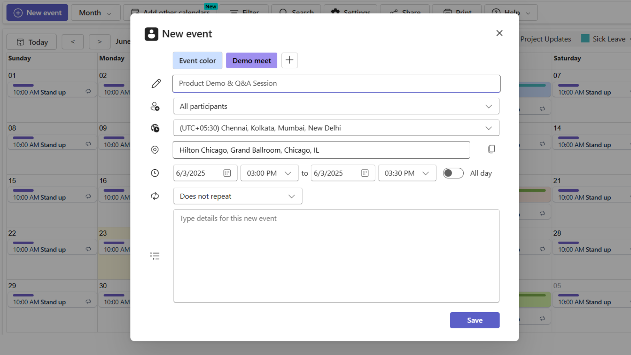
Task: Go to next month arrow
Action: pos(100,42)
